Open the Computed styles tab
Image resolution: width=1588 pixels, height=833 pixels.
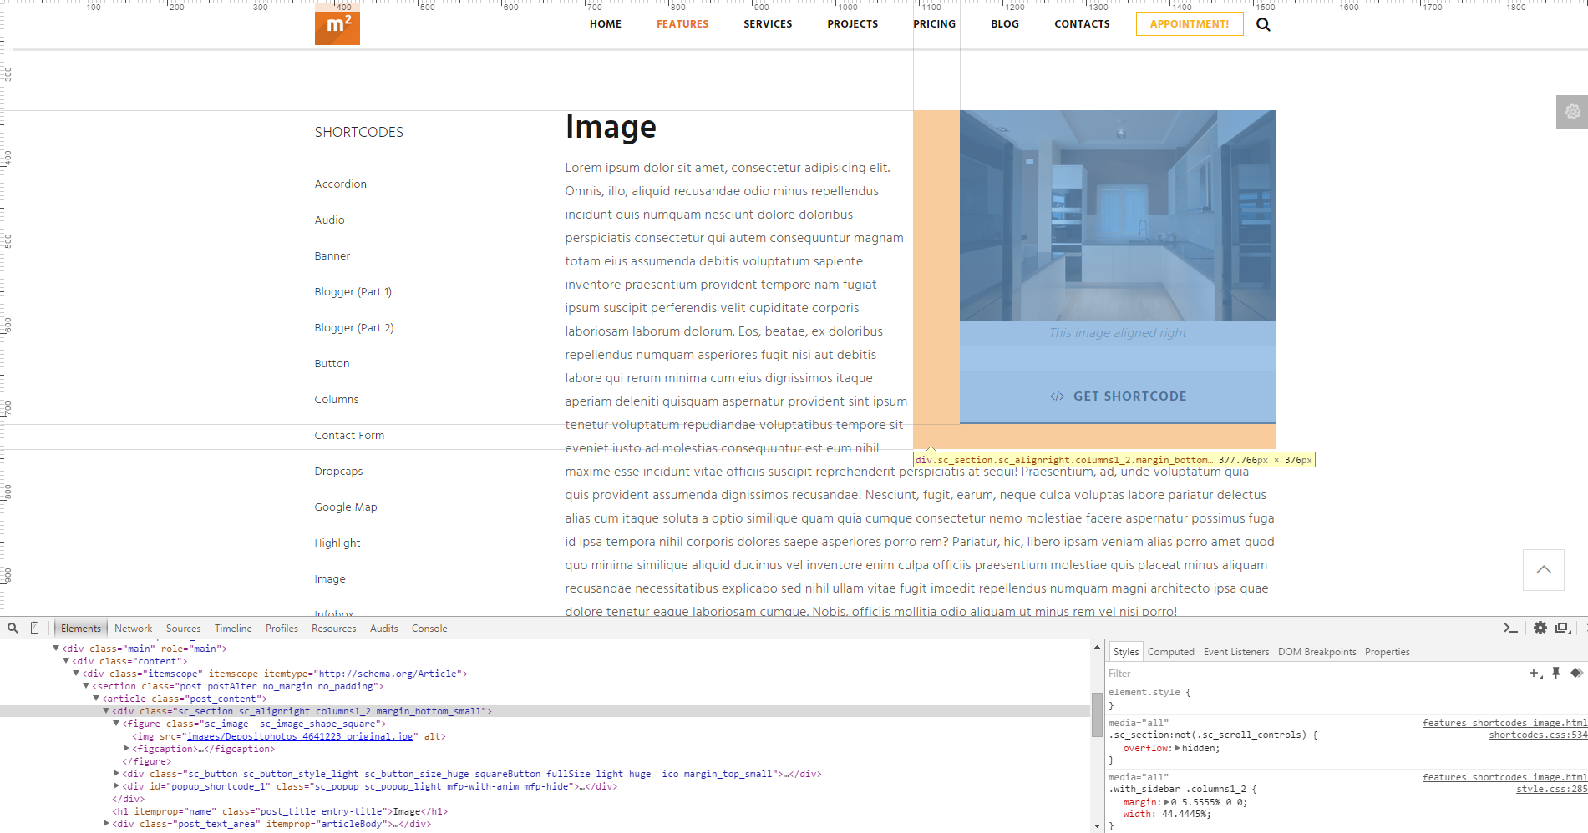1170,652
